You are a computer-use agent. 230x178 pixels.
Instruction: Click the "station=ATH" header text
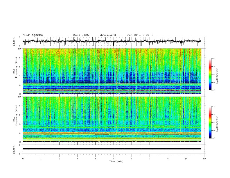click(x=108, y=35)
